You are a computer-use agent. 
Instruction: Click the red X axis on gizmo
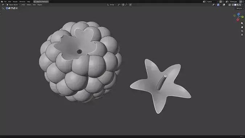(x=237, y=20)
